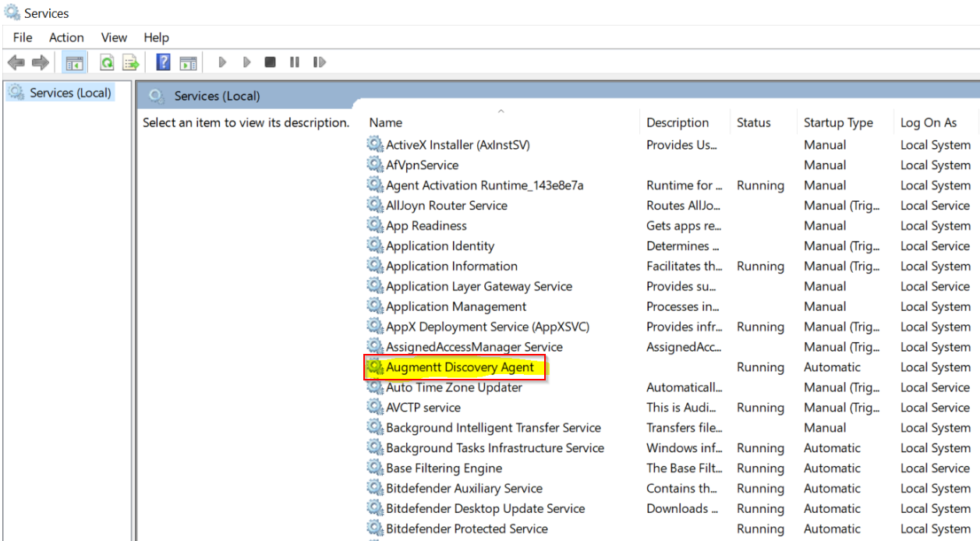
Task: Click the Status column header
Action: click(x=753, y=122)
